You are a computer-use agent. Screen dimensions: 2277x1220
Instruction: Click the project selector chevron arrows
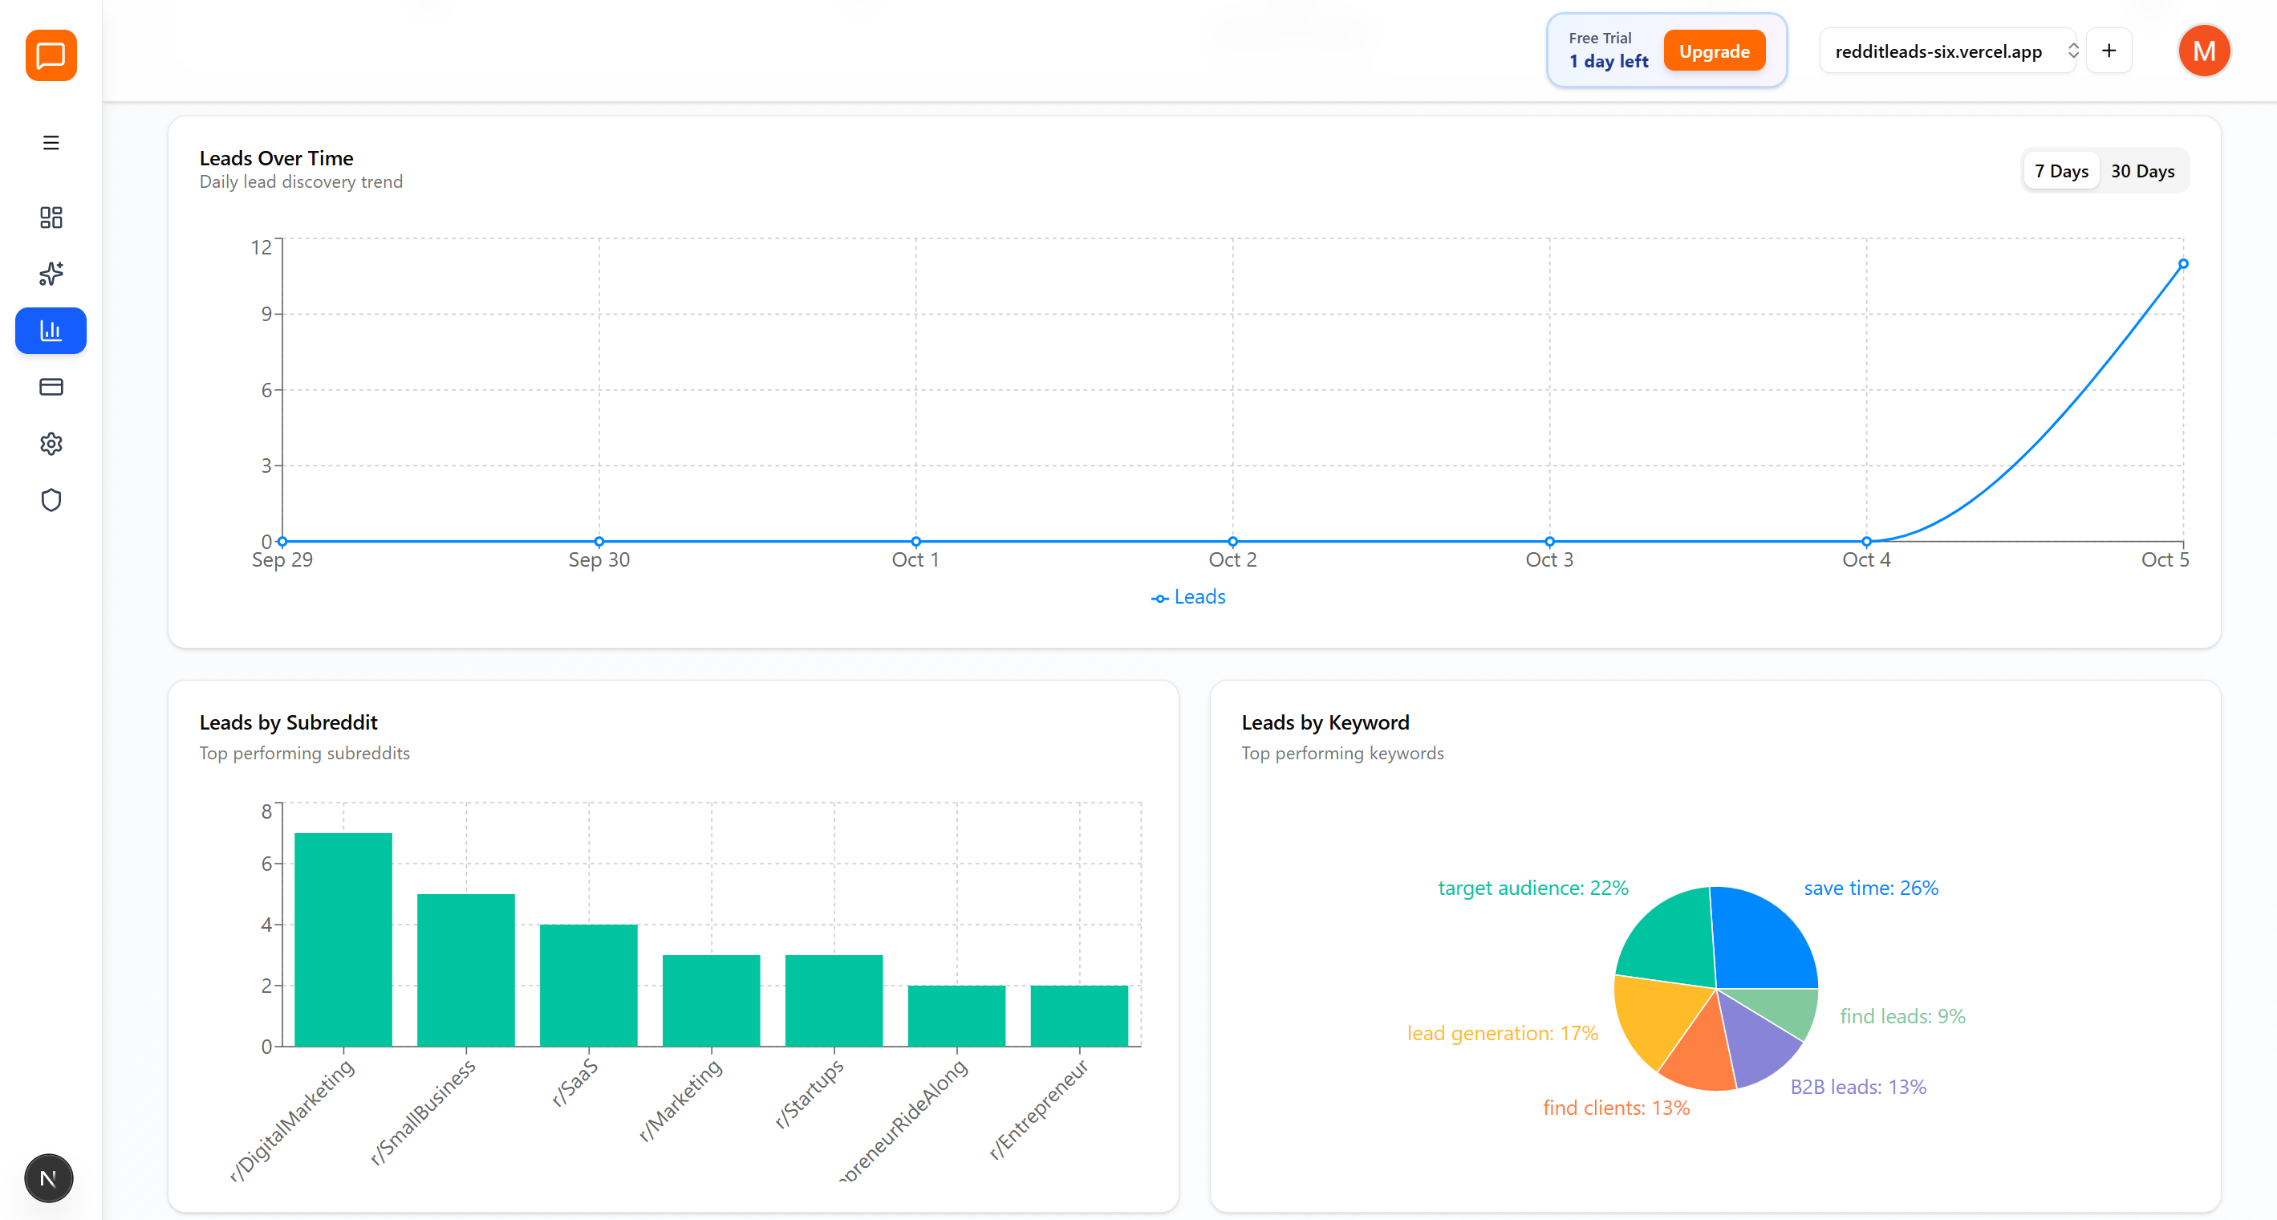pyautogui.click(x=2073, y=51)
